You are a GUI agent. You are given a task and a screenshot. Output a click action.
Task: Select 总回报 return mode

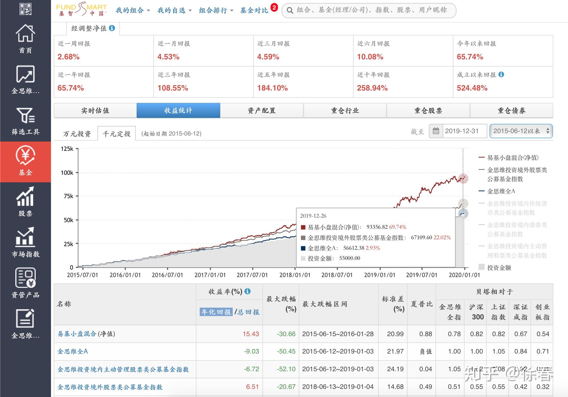(248, 312)
